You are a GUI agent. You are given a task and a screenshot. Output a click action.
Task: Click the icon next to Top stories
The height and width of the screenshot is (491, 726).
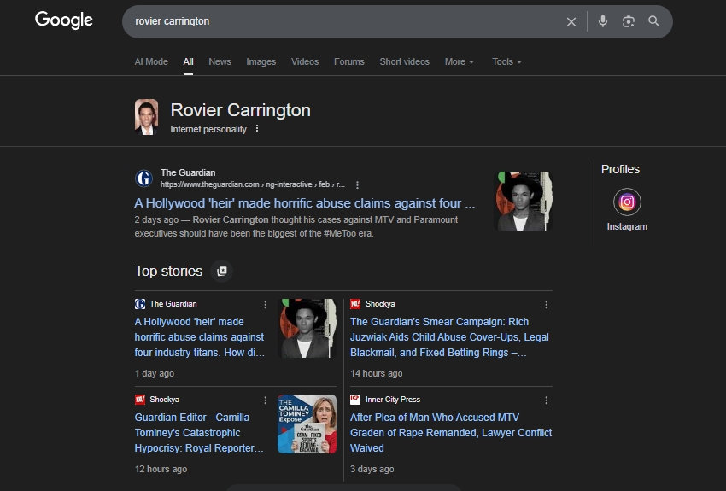point(222,271)
